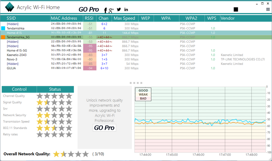Click the Retry rates label

coord(11,134)
